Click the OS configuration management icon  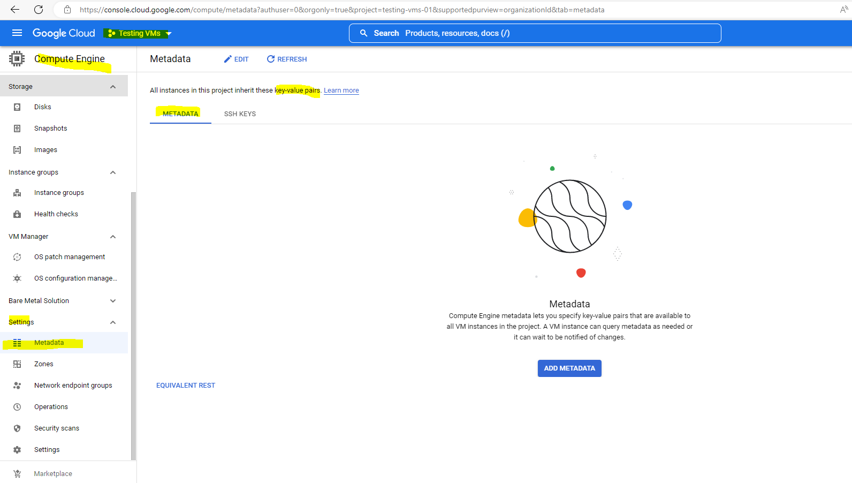click(17, 278)
